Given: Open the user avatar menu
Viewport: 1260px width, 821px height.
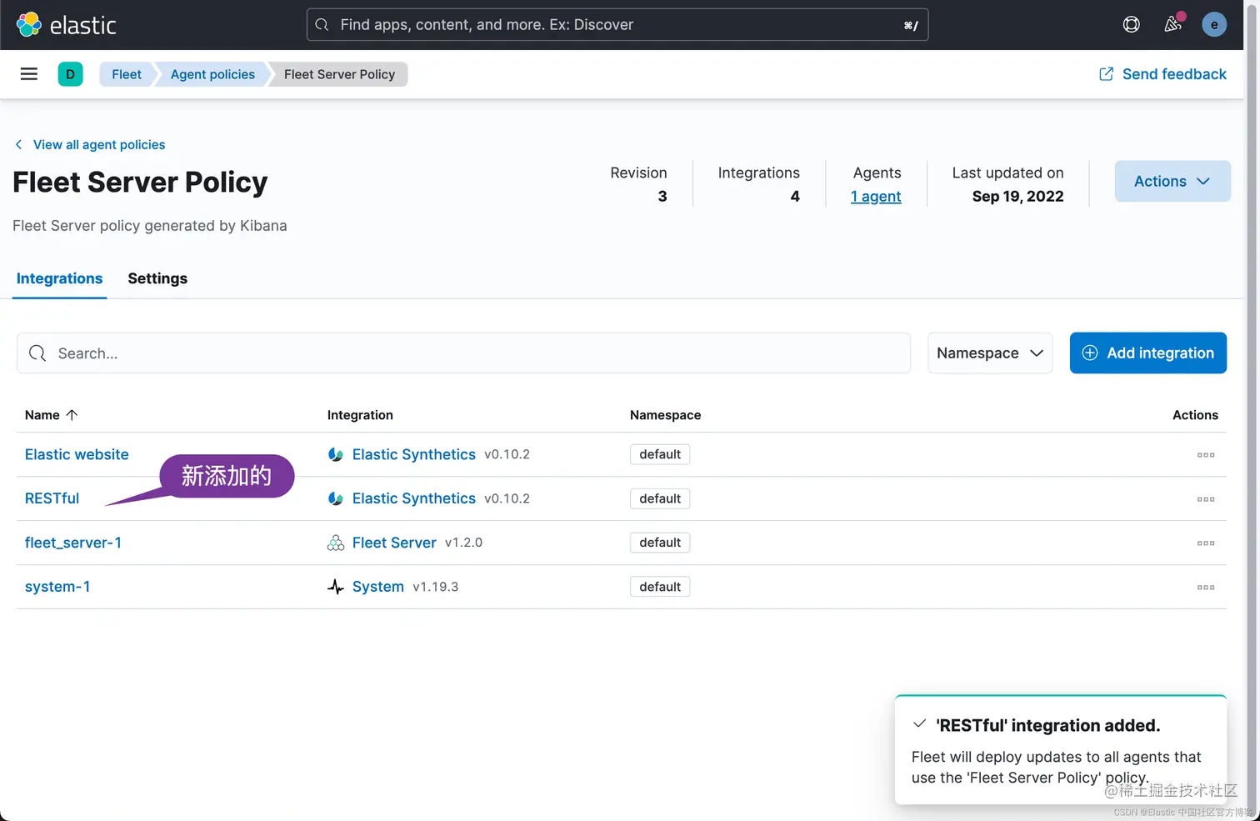Looking at the screenshot, I should click(x=1214, y=24).
